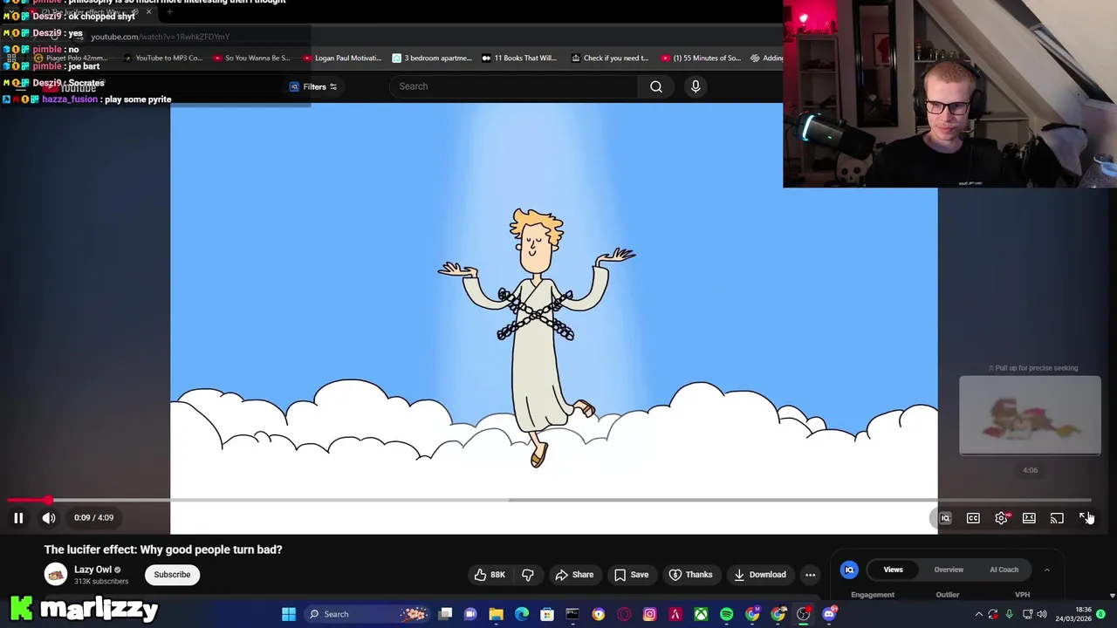Mute the video with the speaker icon
Image resolution: width=1117 pixels, height=628 pixels.
(49, 517)
